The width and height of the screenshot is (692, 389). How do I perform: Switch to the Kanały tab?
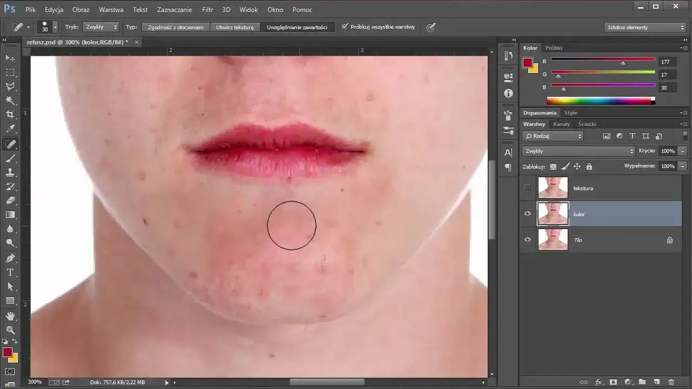(x=561, y=124)
